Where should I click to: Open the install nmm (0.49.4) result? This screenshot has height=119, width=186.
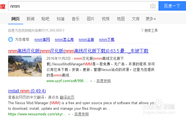[x=27, y=91]
